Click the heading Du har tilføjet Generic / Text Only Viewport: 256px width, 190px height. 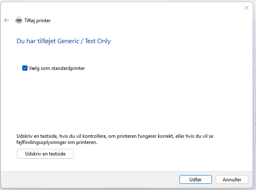point(64,41)
